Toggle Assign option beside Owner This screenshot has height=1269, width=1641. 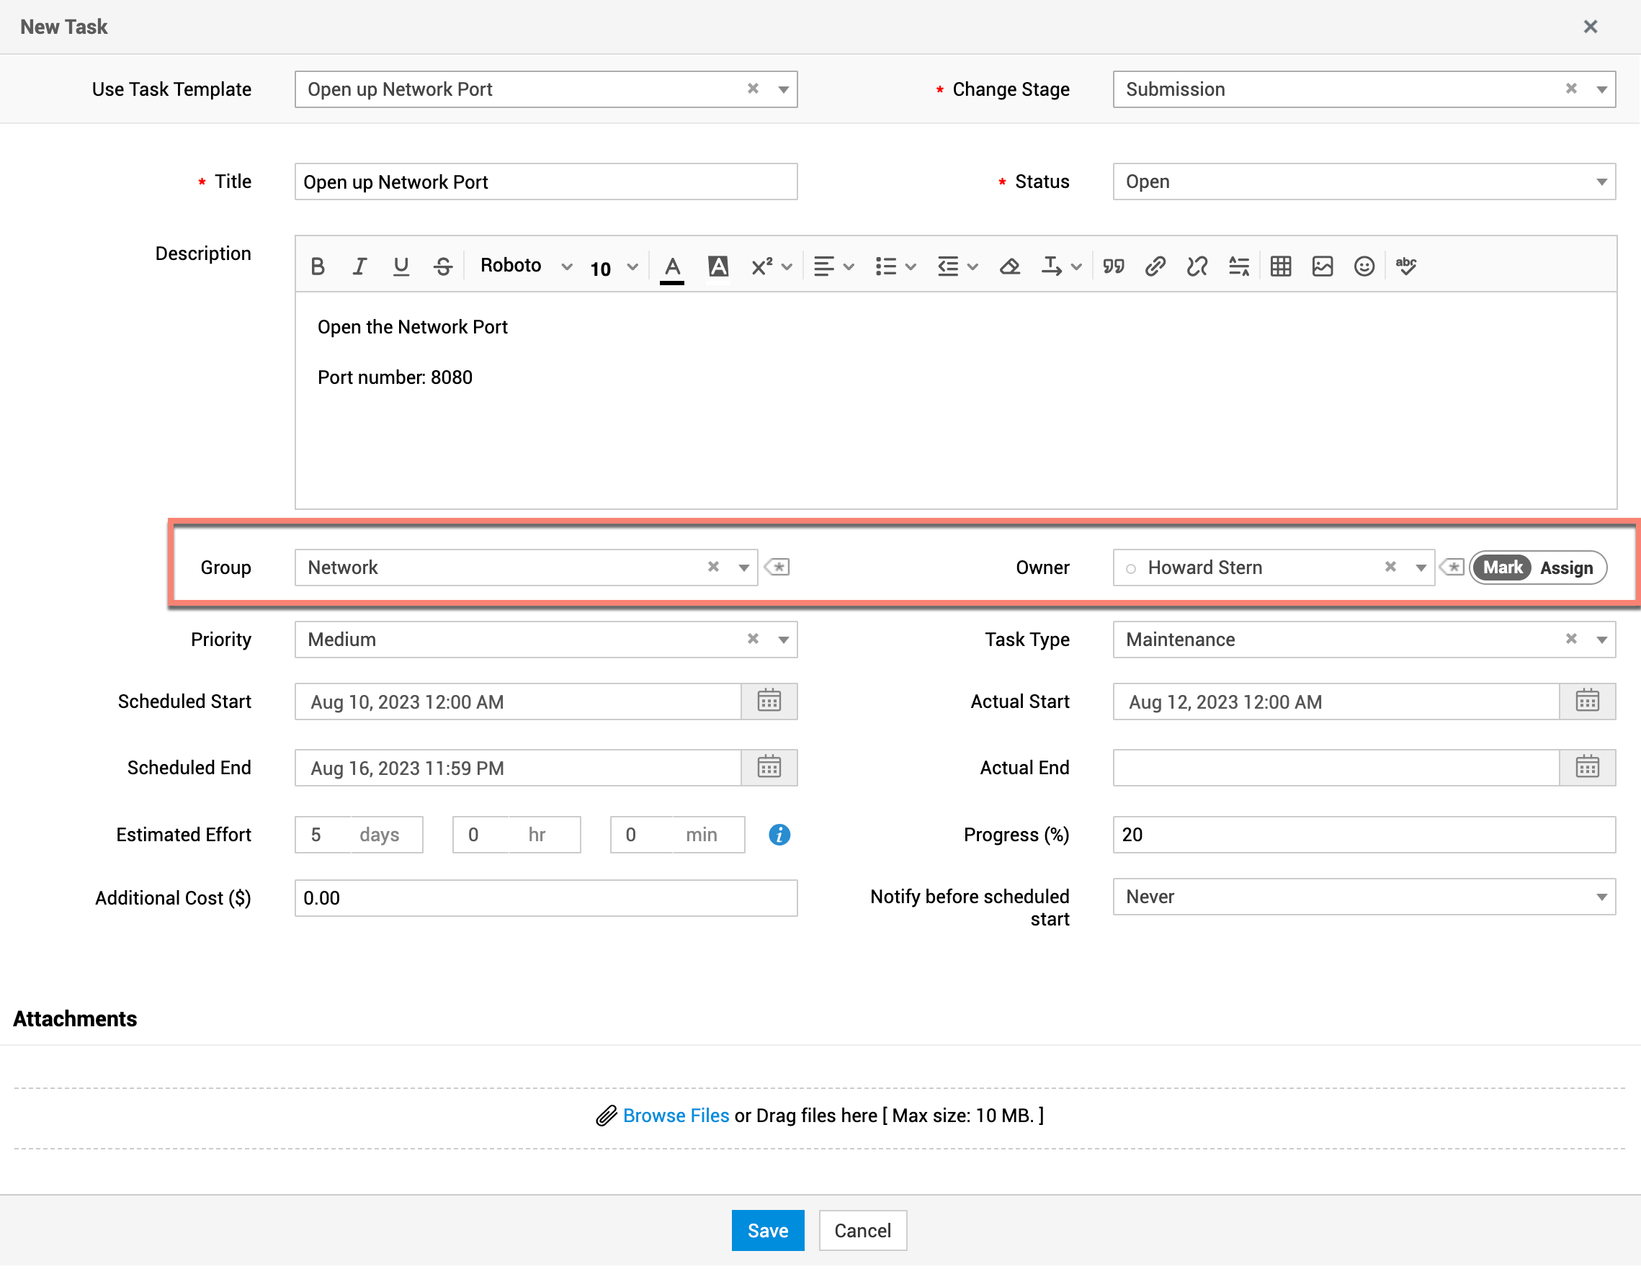pos(1566,568)
